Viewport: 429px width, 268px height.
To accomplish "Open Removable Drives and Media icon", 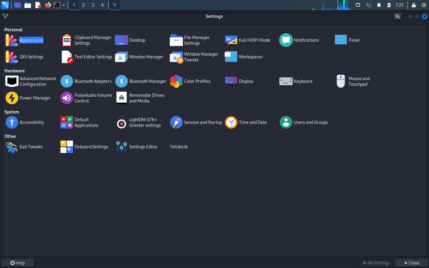I will pyautogui.click(x=122, y=98).
